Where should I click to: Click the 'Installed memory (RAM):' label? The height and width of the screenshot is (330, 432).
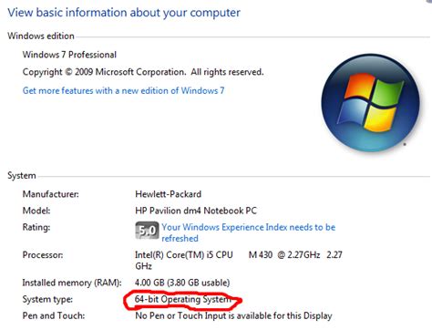[x=72, y=283]
